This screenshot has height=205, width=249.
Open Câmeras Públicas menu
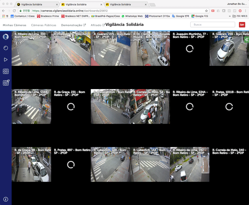coord(44,25)
